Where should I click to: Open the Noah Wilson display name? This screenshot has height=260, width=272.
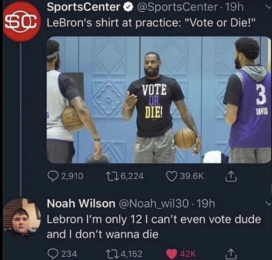pos(81,204)
